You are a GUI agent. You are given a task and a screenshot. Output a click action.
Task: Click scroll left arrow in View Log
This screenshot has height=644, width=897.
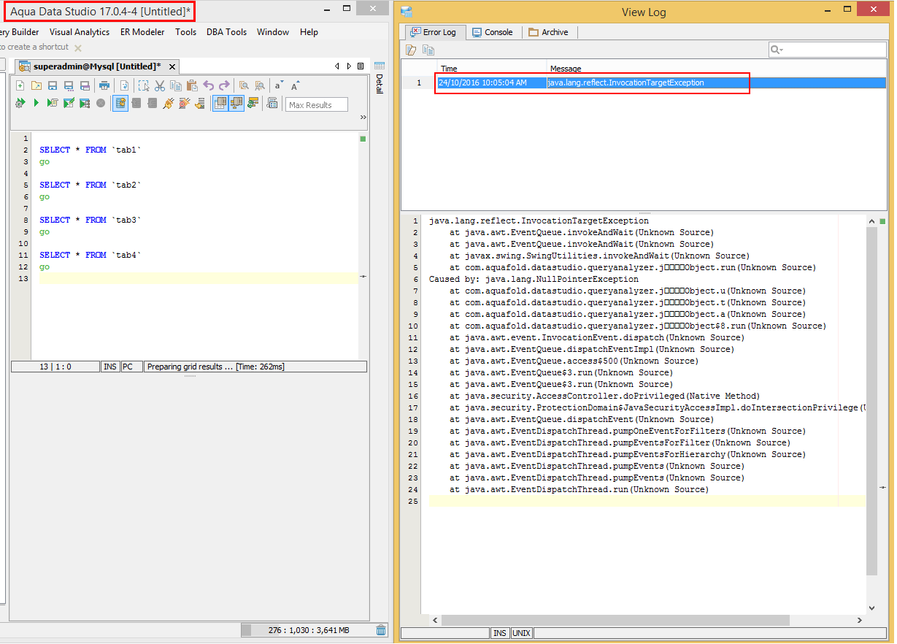tap(436, 620)
